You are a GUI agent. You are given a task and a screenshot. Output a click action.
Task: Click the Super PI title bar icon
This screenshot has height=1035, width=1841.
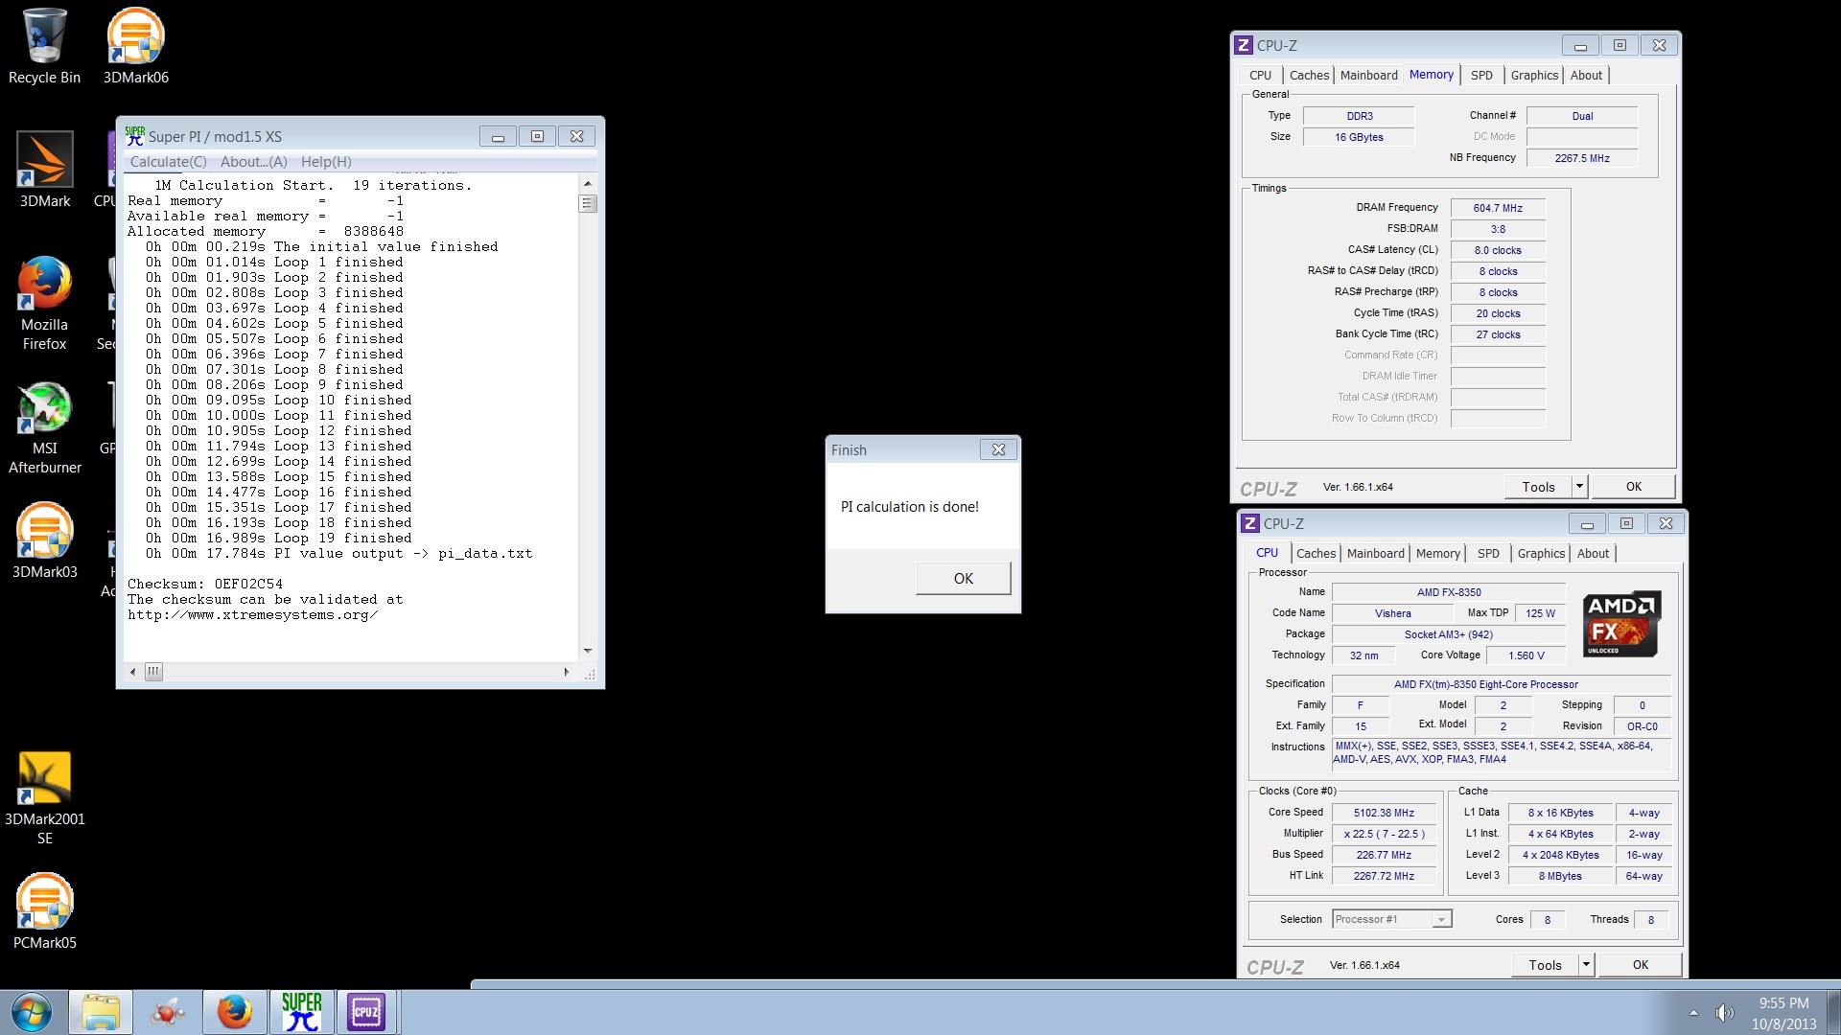[135, 136]
